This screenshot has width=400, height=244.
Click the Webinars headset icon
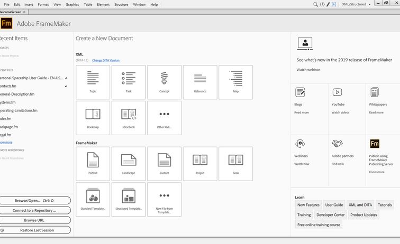(x=300, y=144)
